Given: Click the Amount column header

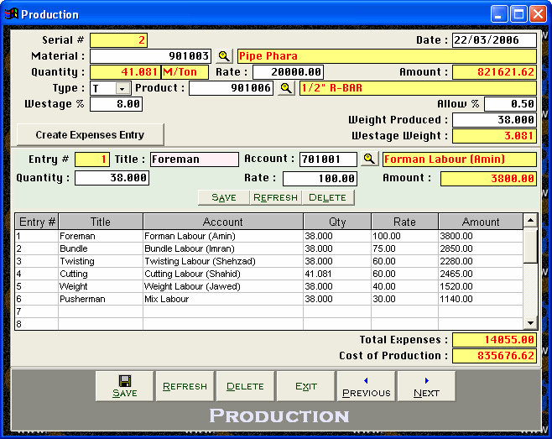Looking at the screenshot, I should (481, 222).
